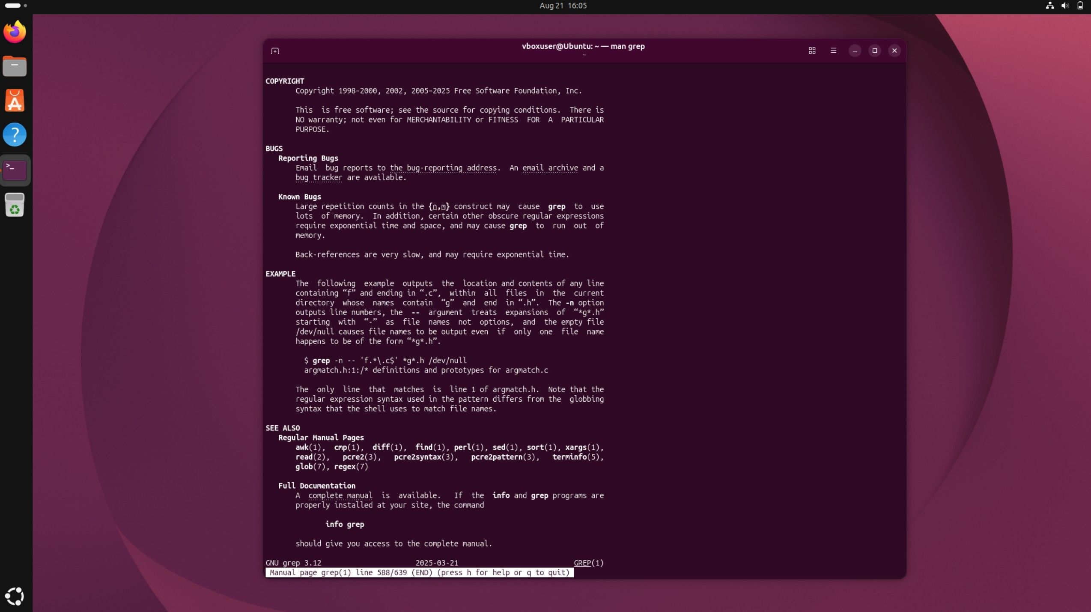The width and height of the screenshot is (1091, 612).
Task: Select the Terminal icon in dock
Action: (x=15, y=170)
